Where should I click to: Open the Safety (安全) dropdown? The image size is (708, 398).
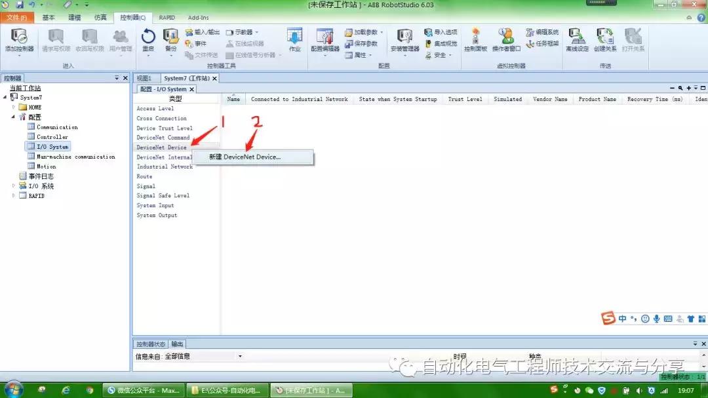[x=439, y=54]
